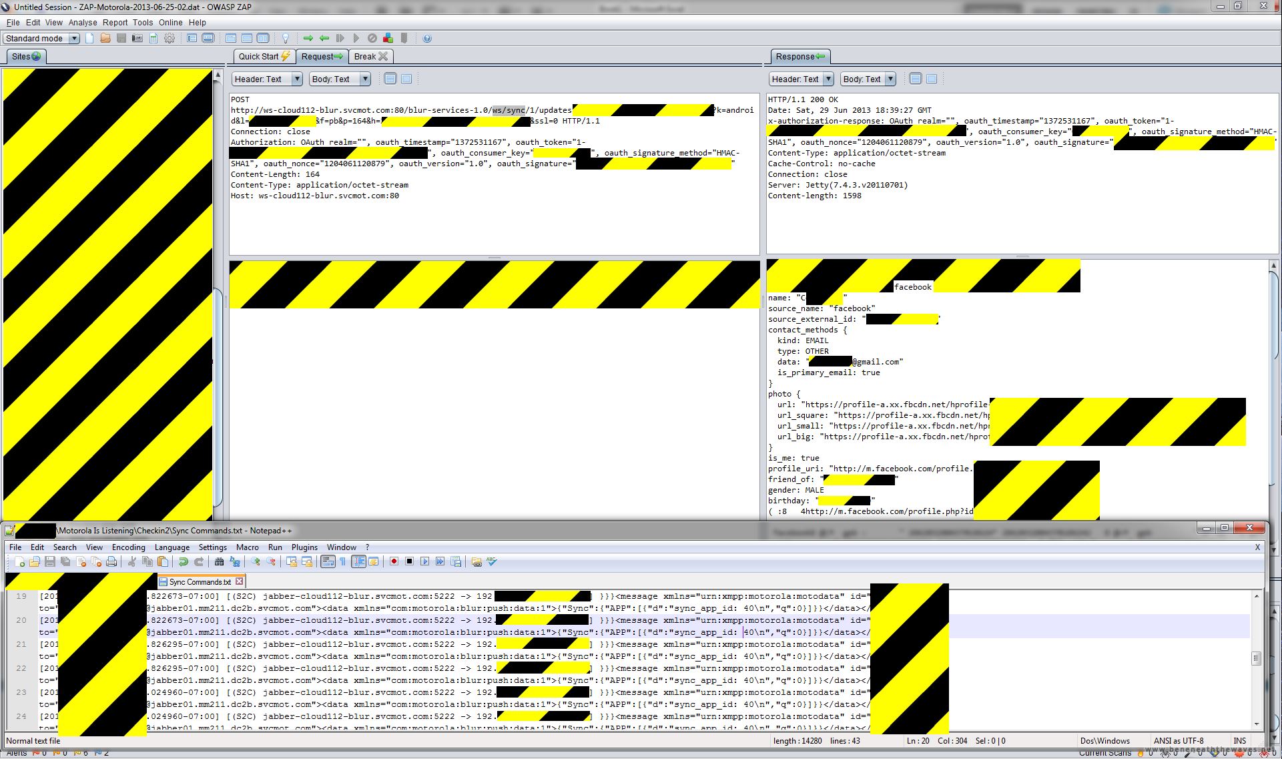Click ZAP colored blocks add-on icon
The image size is (1282, 759).
[388, 39]
